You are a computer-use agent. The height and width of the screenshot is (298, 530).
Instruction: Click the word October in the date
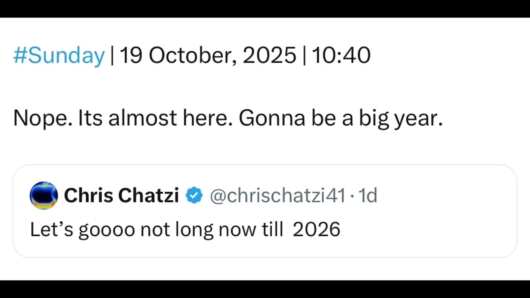(x=193, y=55)
